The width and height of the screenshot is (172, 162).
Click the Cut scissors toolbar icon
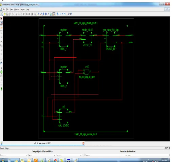[x=16, y=14]
